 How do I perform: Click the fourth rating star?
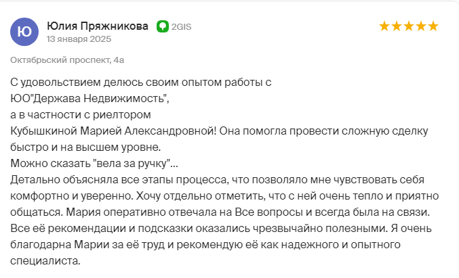(x=421, y=26)
